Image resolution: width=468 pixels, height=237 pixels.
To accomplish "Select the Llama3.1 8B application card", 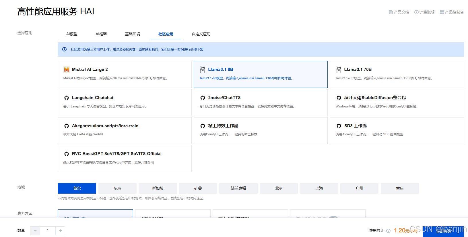I will [x=261, y=74].
